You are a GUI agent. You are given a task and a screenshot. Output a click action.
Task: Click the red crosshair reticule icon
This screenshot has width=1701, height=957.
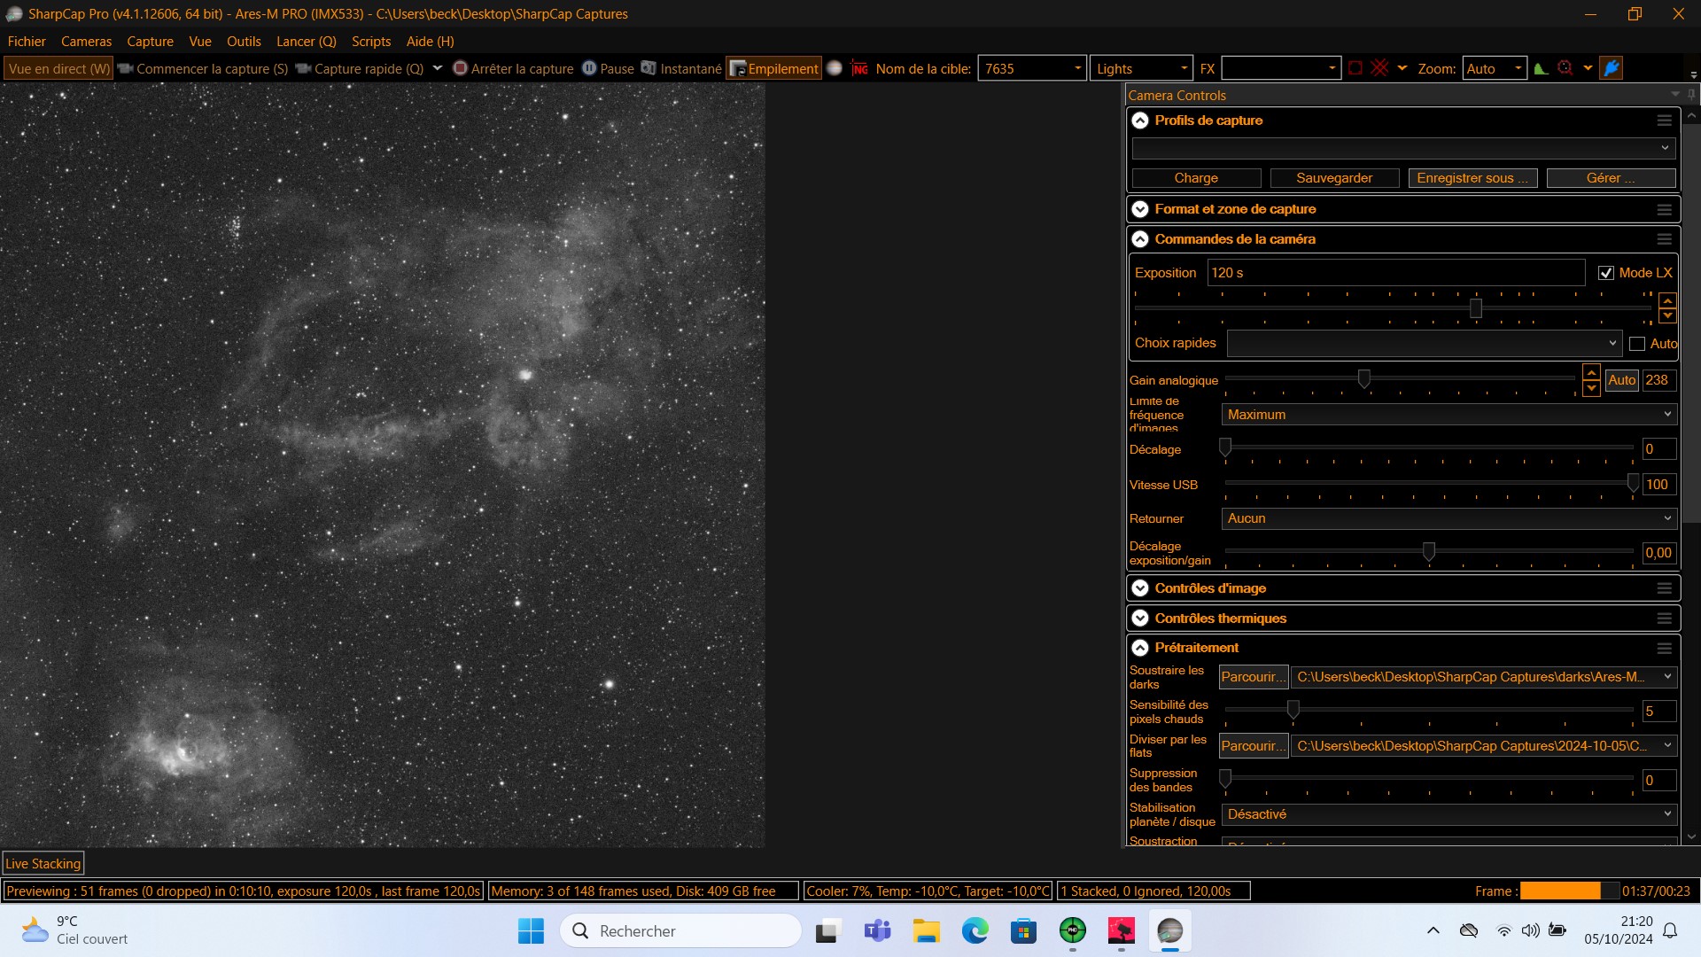pyautogui.click(x=1379, y=68)
